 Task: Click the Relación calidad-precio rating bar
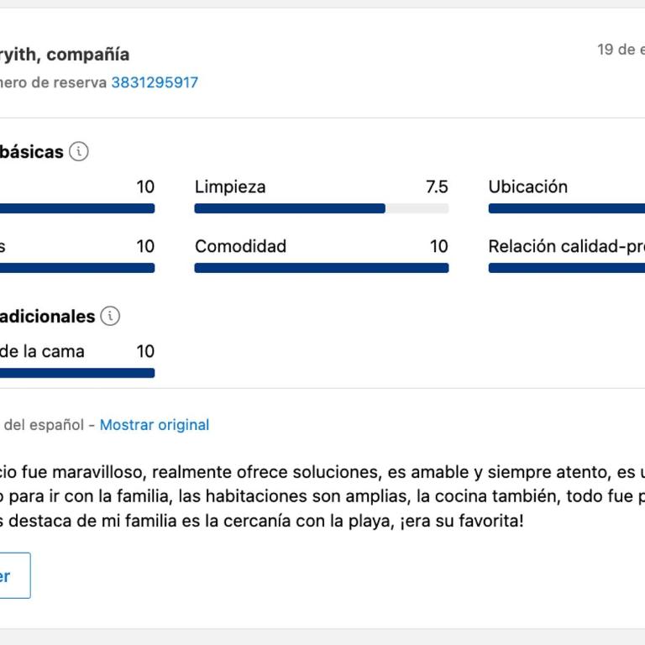566,268
